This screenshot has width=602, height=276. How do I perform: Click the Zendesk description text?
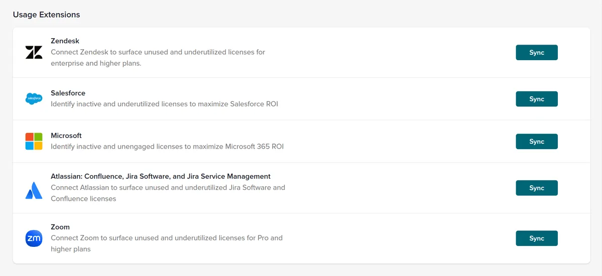pyautogui.click(x=158, y=58)
